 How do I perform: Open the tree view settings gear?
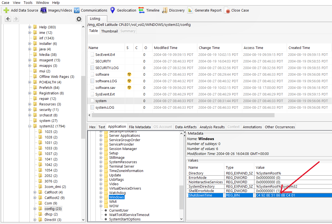(79, 19)
